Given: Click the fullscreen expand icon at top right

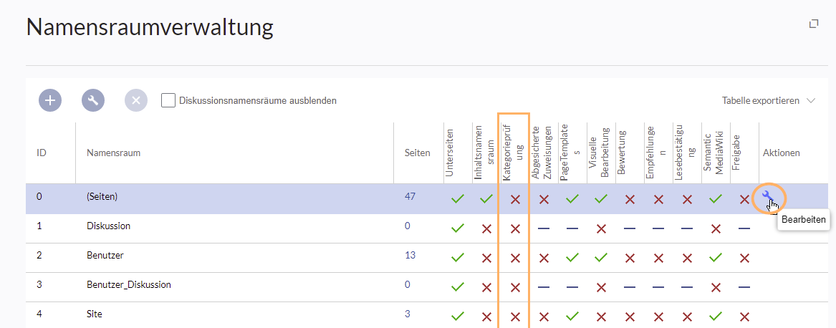Looking at the screenshot, I should pyautogui.click(x=813, y=24).
